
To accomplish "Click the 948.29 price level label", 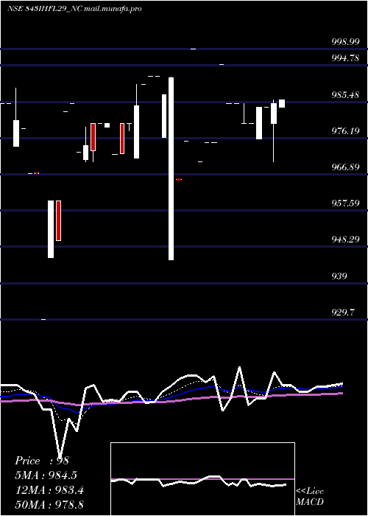I will point(345,240).
